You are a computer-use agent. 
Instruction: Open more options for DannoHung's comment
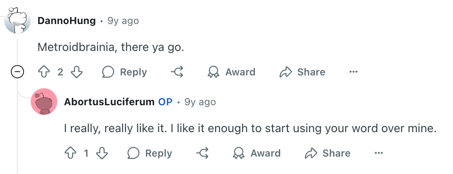tap(354, 72)
